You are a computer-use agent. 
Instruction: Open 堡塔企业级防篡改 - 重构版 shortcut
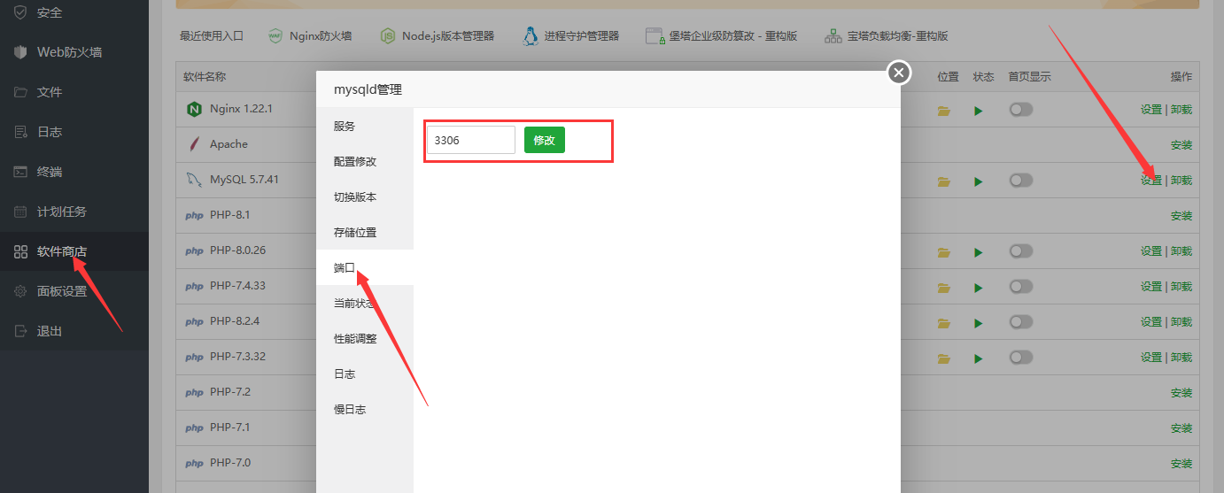722,36
